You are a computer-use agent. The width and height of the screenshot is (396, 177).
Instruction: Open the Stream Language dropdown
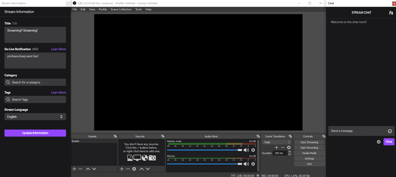pyautogui.click(x=35, y=117)
